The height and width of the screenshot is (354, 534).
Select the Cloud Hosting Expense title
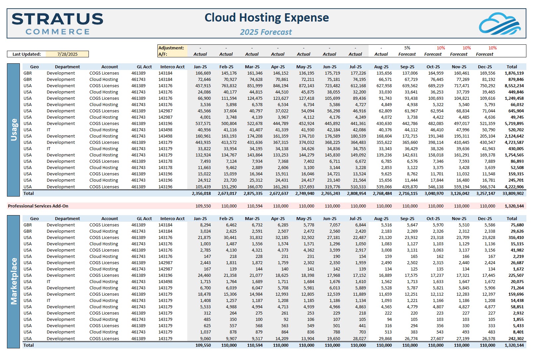pos(267,18)
